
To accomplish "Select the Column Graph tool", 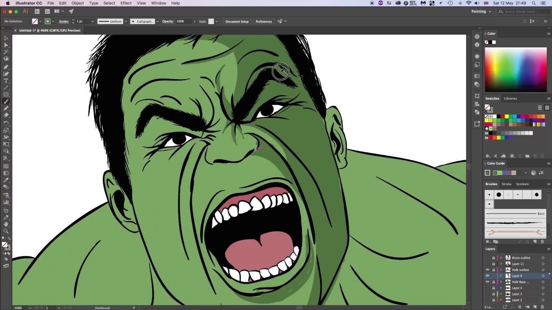I will click(x=6, y=202).
